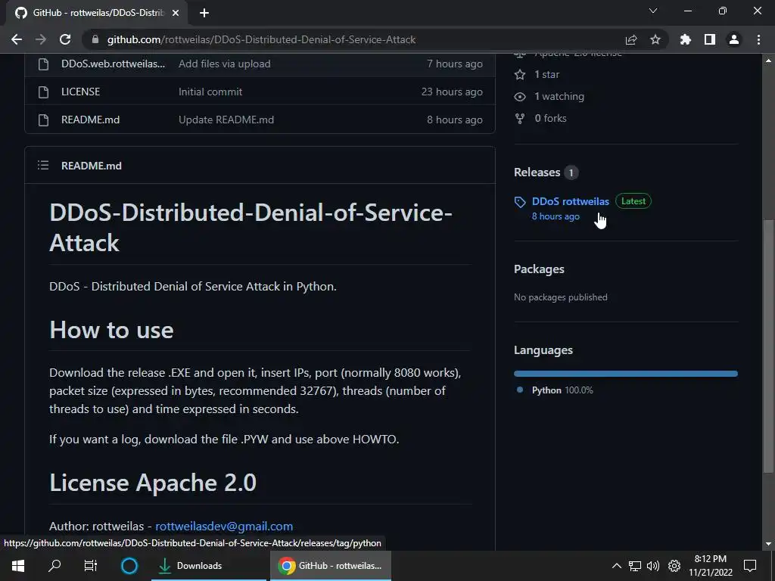Open the Releases heading link
The height and width of the screenshot is (581, 775).
pos(537,172)
